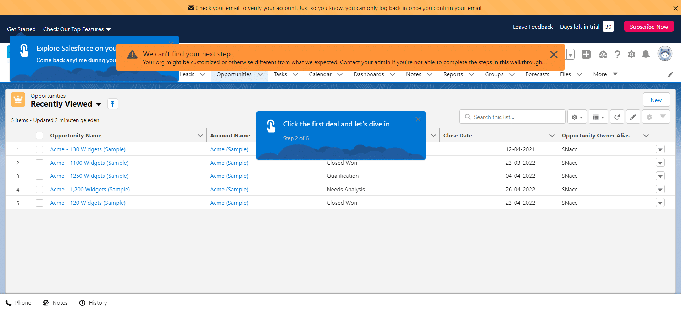Open row actions for Acme - 120 Widgets
681x311 pixels.
click(x=660, y=203)
